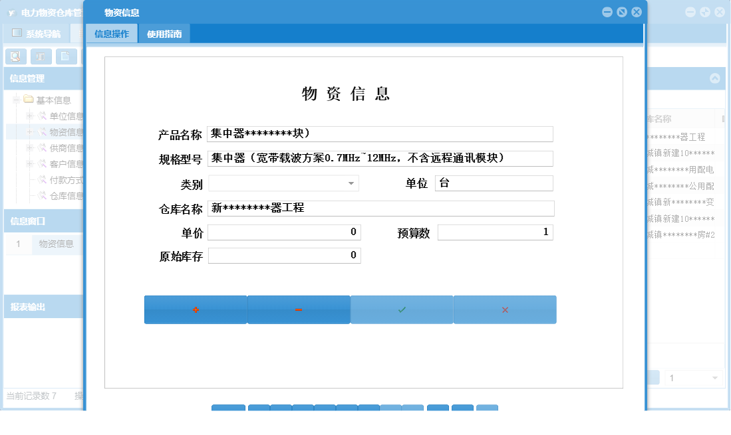Click the document toolbar icon

[65, 56]
